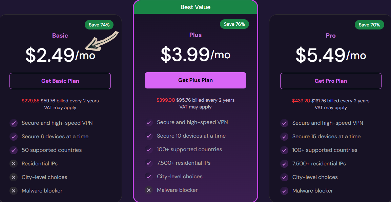Click the X icon next to Residential IPs under Basic

pos(14,163)
